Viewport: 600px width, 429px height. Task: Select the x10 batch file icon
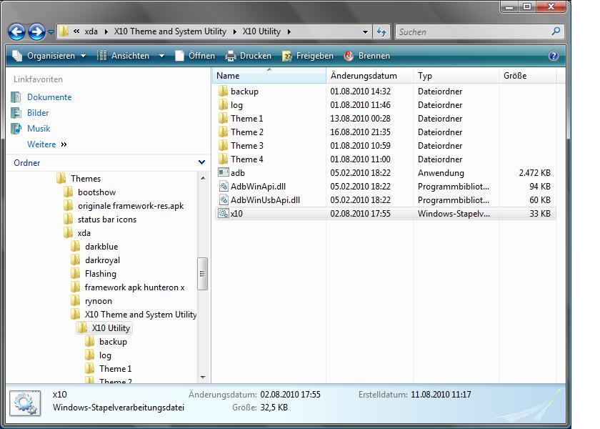[x=223, y=213]
